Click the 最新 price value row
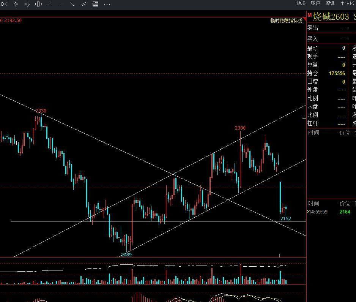The width and height of the screenshot is (356, 302). [x=328, y=48]
